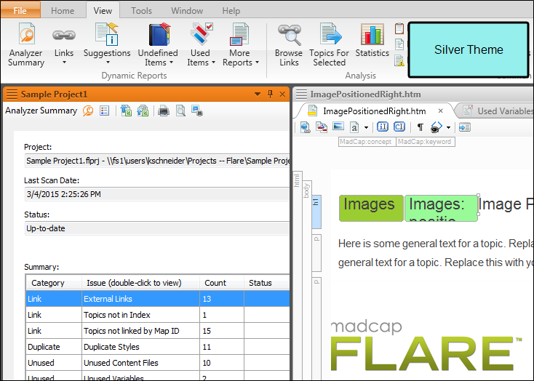Expand the More Reports dropdown arrow
Screen dimensions: 534x381
[257, 63]
